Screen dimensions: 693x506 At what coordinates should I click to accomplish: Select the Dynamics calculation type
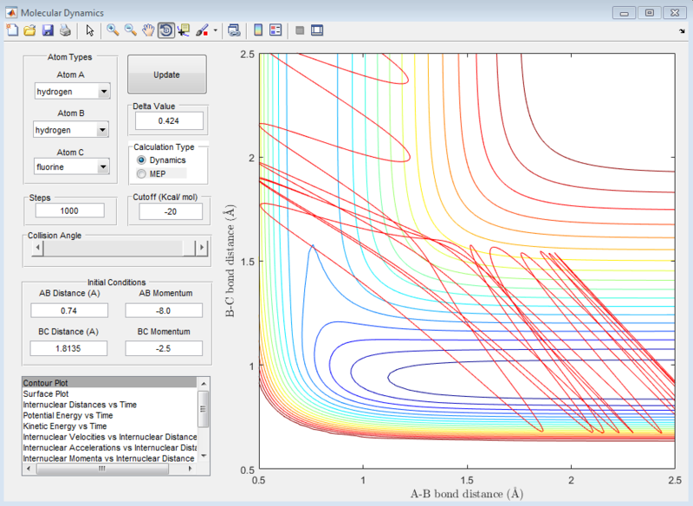142,160
